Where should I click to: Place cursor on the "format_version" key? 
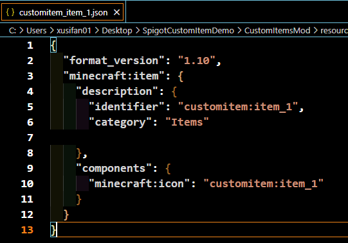coord(114,60)
